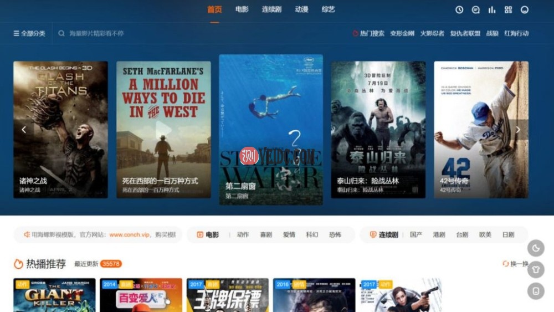This screenshot has width=554, height=312.
Task: Open 百变爱人 2014 thumbnail
Action: click(141, 295)
